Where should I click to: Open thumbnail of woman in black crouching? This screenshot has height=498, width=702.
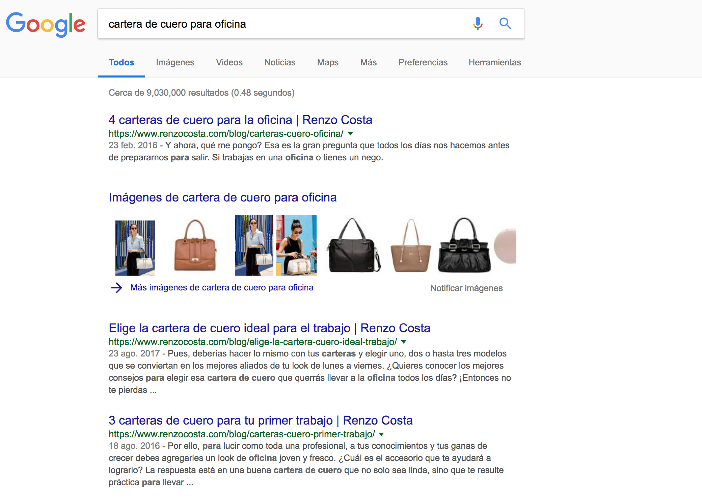pos(296,245)
